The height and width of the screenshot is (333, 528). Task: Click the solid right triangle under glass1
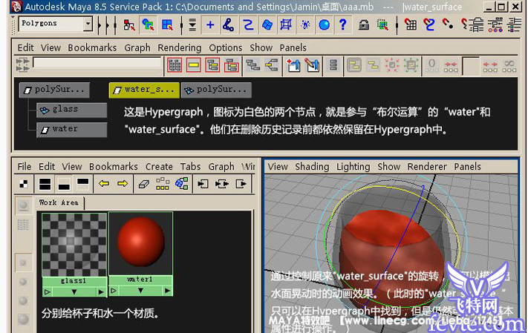pyautogui.click(x=101, y=292)
